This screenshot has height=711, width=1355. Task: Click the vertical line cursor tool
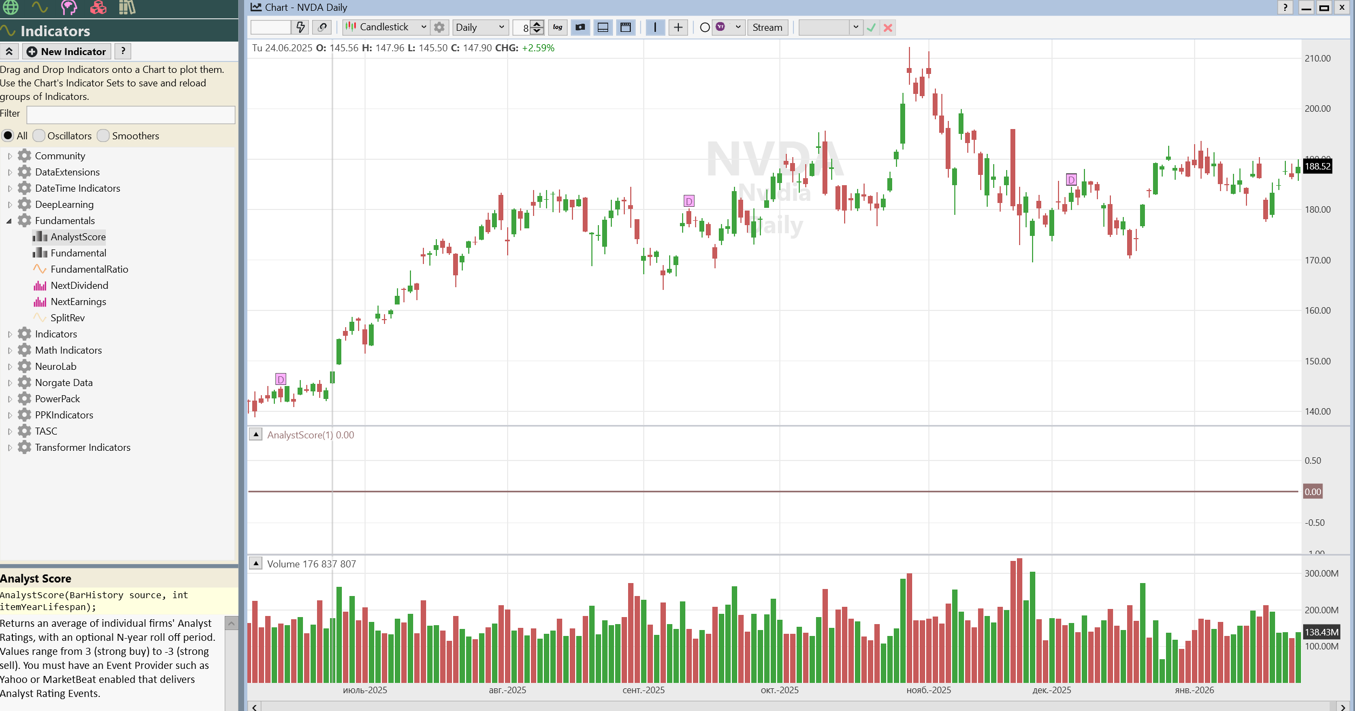click(x=655, y=28)
